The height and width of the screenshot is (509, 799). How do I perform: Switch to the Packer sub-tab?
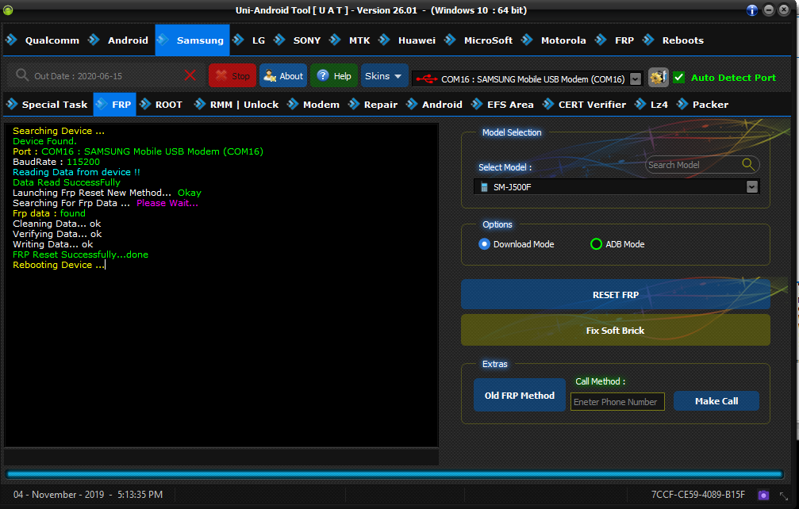click(x=703, y=105)
